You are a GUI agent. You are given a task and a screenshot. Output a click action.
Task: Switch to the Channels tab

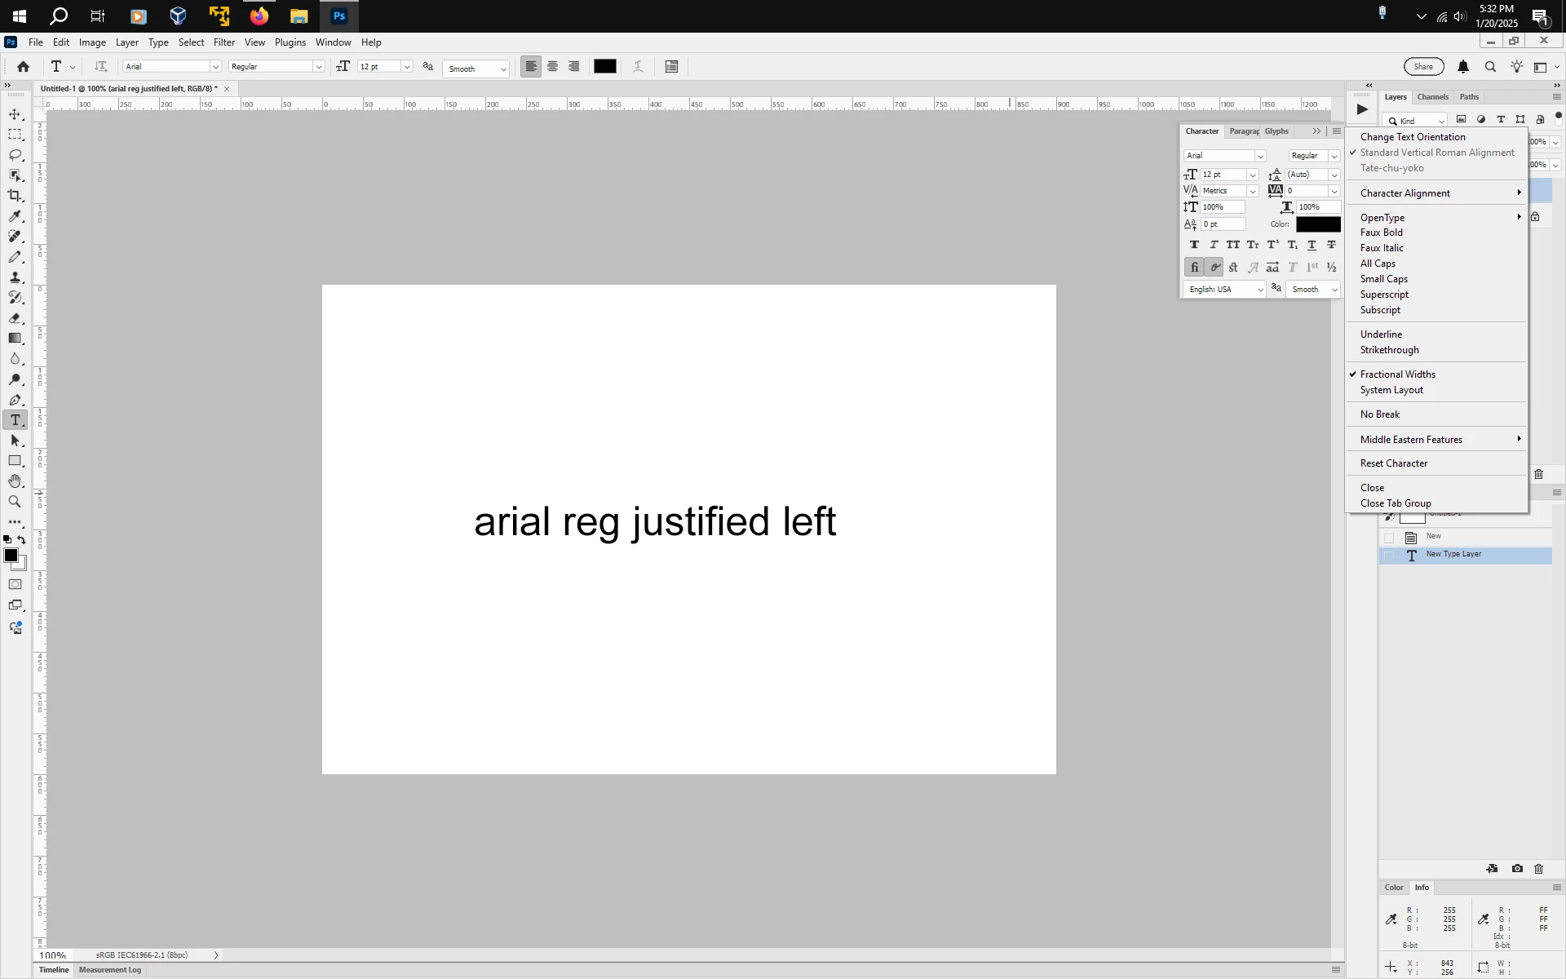1432,97
